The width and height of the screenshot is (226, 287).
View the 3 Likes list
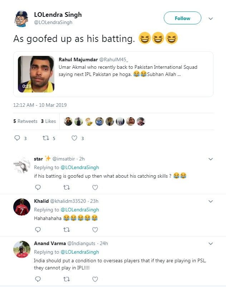(x=48, y=121)
